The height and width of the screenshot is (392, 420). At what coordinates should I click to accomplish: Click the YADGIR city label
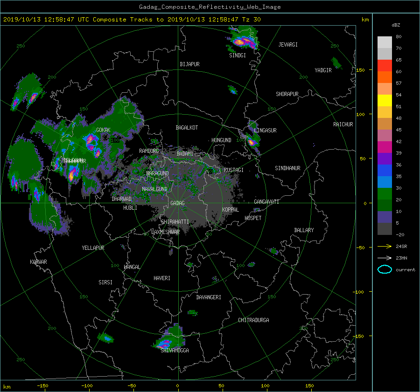pos(323,70)
